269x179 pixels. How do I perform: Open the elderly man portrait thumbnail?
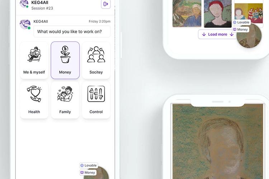point(187,13)
